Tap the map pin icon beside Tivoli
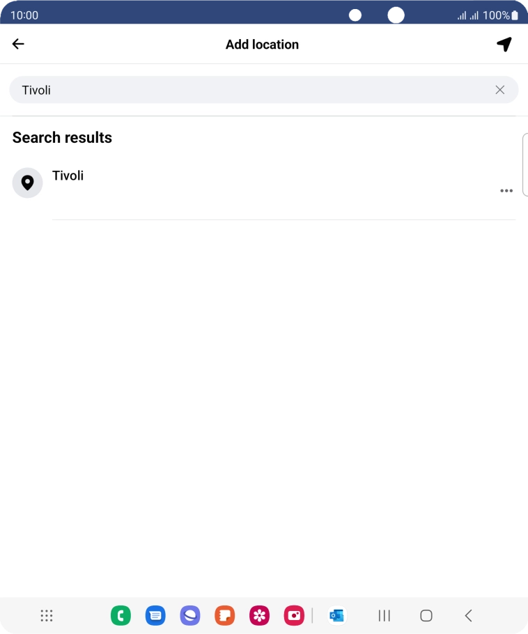This screenshot has width=528, height=634. click(x=27, y=183)
